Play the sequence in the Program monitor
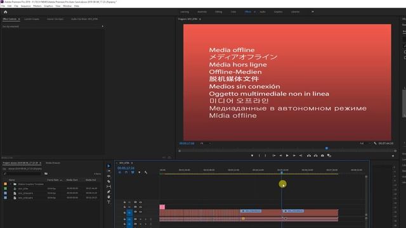Viewport: 406px width, 228px height. pyautogui.click(x=287, y=156)
